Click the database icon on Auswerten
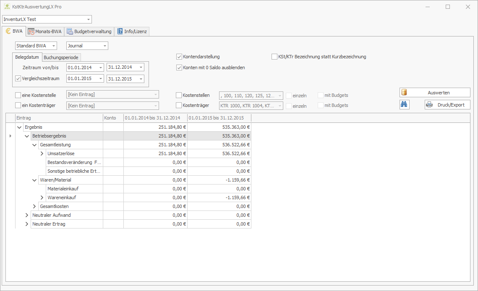The height and width of the screenshot is (291, 478). pos(404,92)
